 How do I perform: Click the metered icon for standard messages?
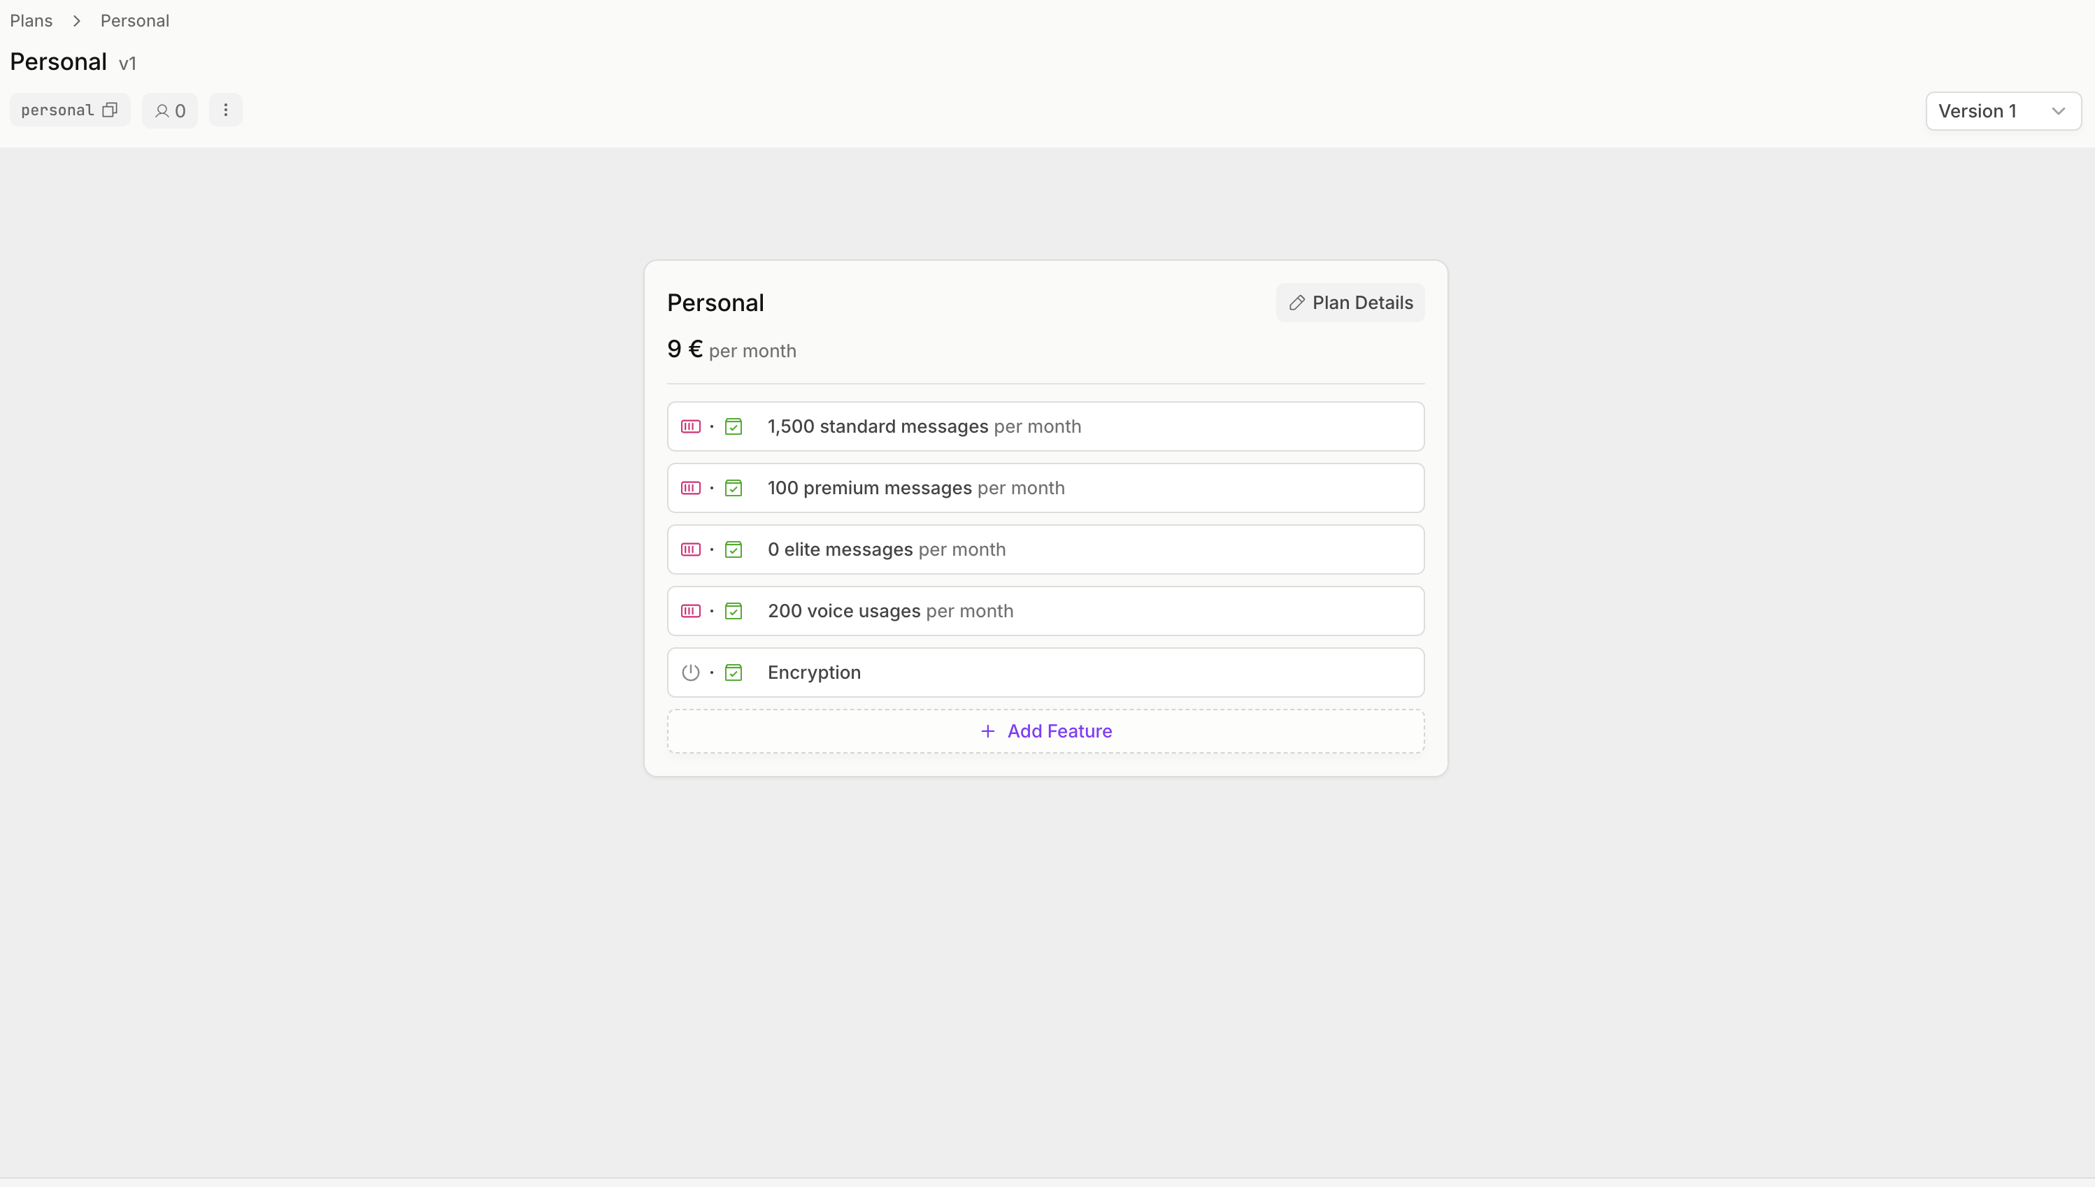pyautogui.click(x=691, y=426)
